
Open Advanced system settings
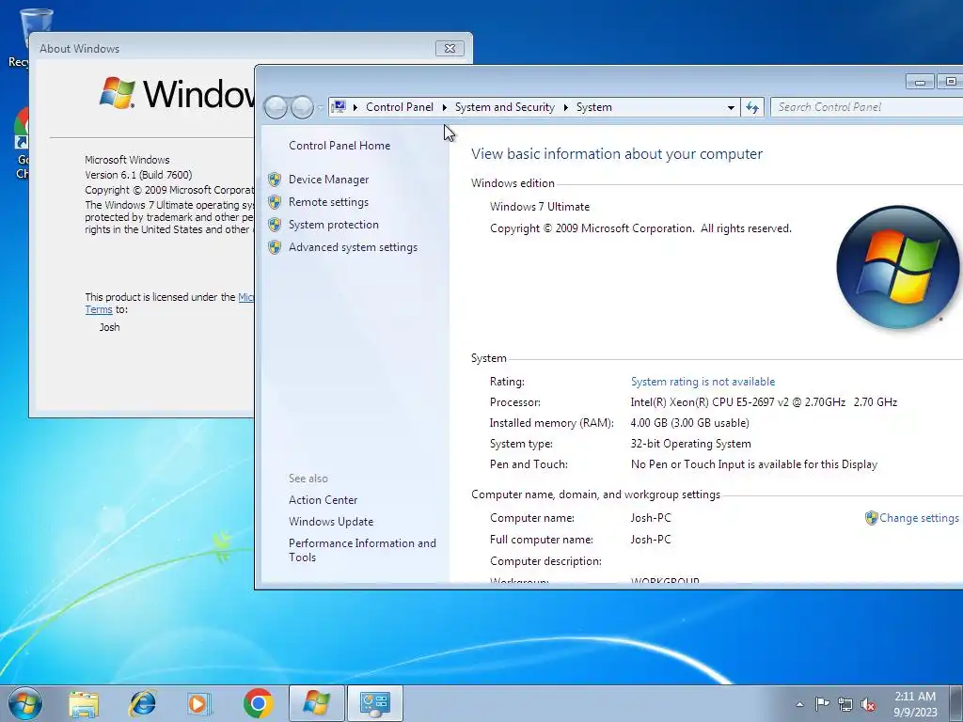(x=354, y=247)
